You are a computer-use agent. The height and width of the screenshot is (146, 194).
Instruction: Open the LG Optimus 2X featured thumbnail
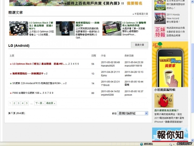112,28
